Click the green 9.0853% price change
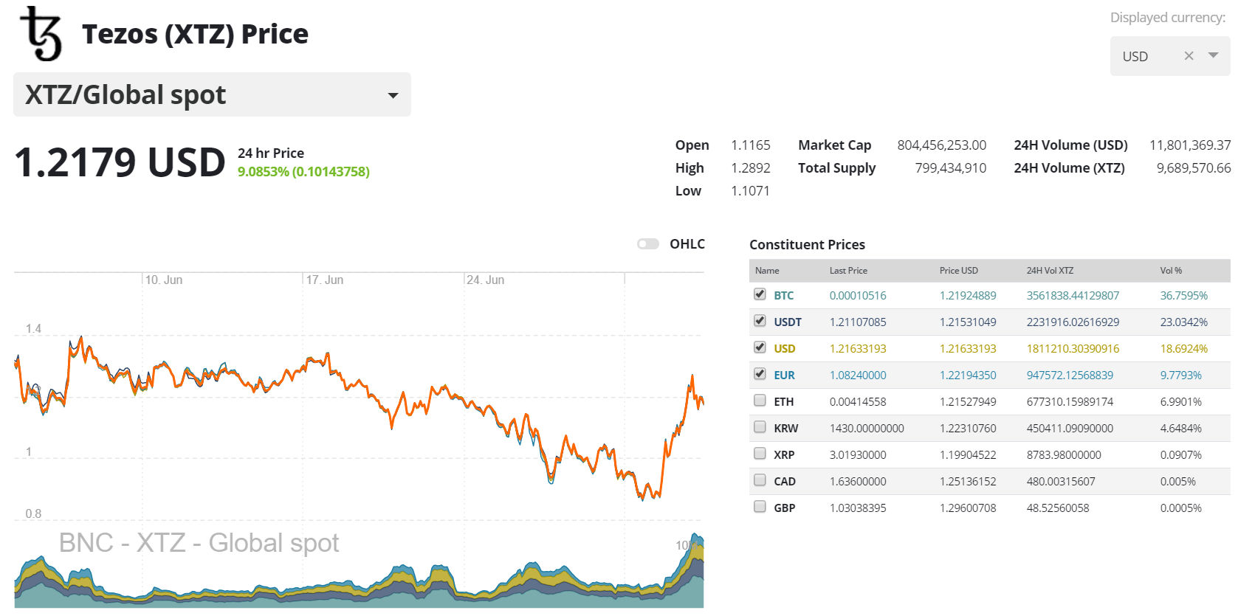The height and width of the screenshot is (616, 1238). coord(303,172)
